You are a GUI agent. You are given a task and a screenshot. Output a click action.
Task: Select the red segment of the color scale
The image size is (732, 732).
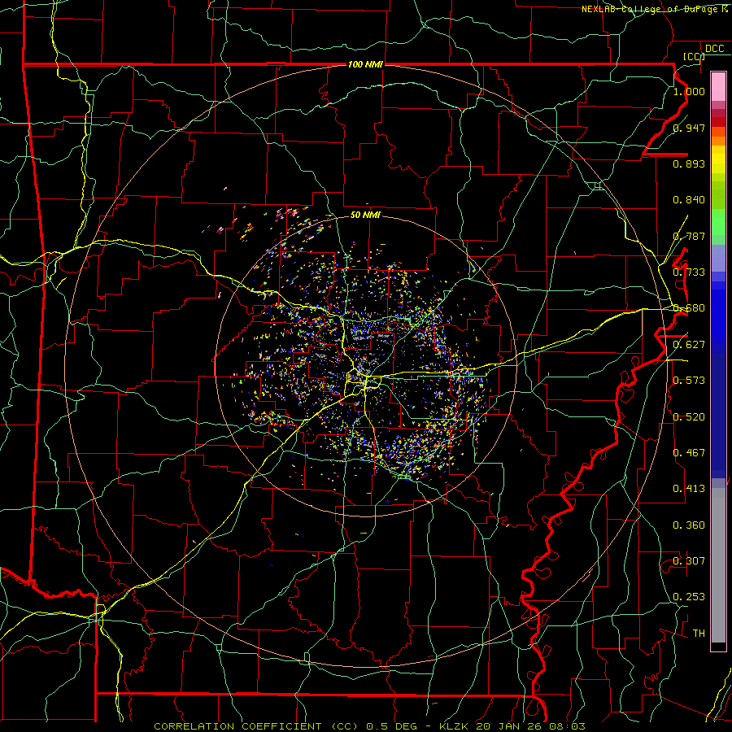pyautogui.click(x=718, y=121)
